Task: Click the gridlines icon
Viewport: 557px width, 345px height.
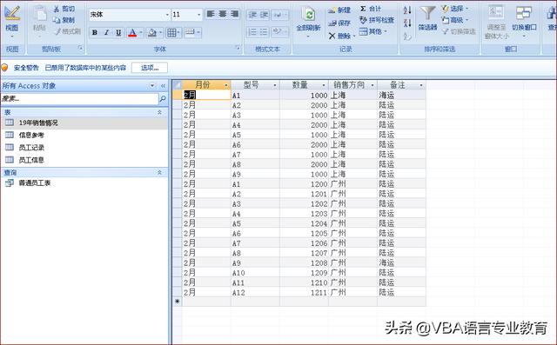Action: pos(171,33)
